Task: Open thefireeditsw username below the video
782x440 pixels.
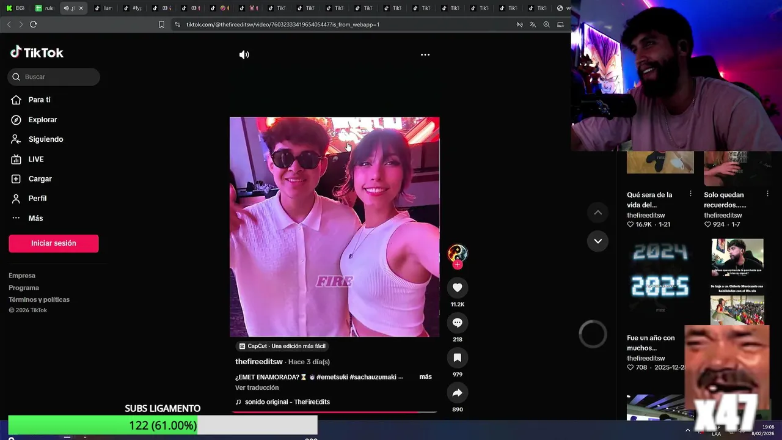Action: click(x=259, y=362)
